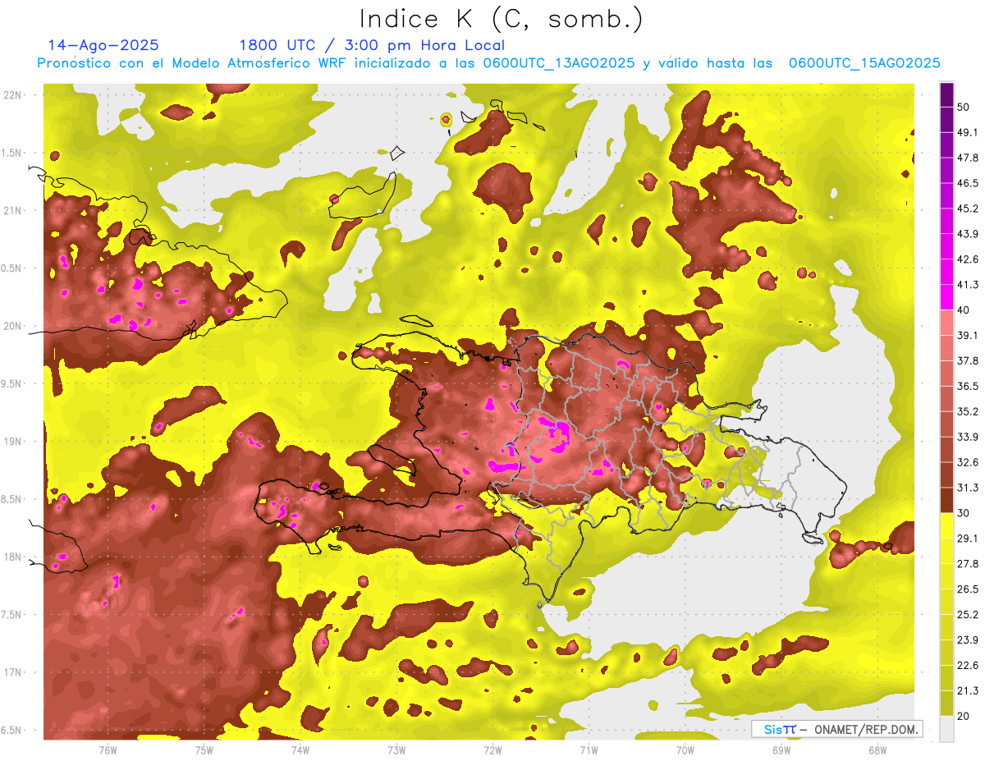Click colorbar value "42.6"
The width and height of the screenshot is (985, 761).
(967, 259)
